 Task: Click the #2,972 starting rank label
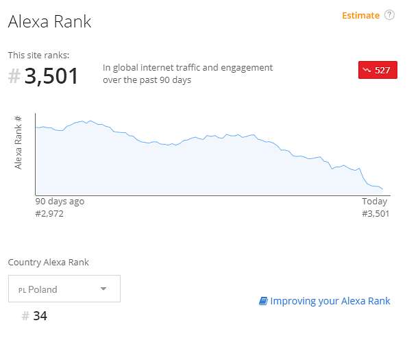49,213
